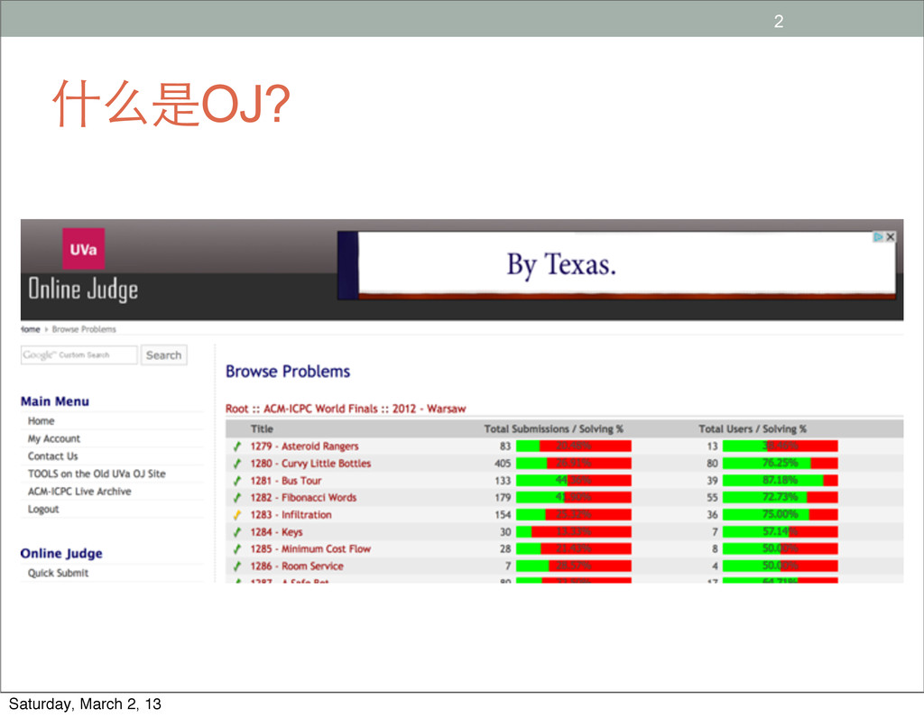Click slide number 2 in header
This screenshot has width=924, height=718.
779,22
